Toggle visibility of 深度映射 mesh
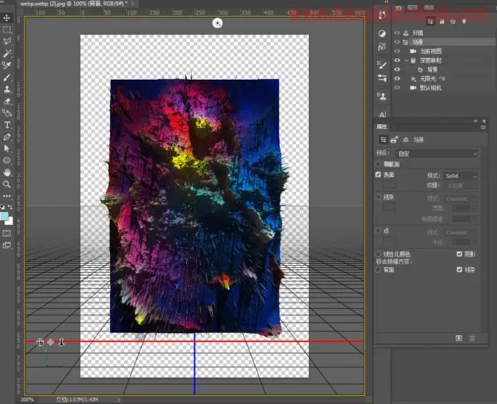 click(397, 60)
